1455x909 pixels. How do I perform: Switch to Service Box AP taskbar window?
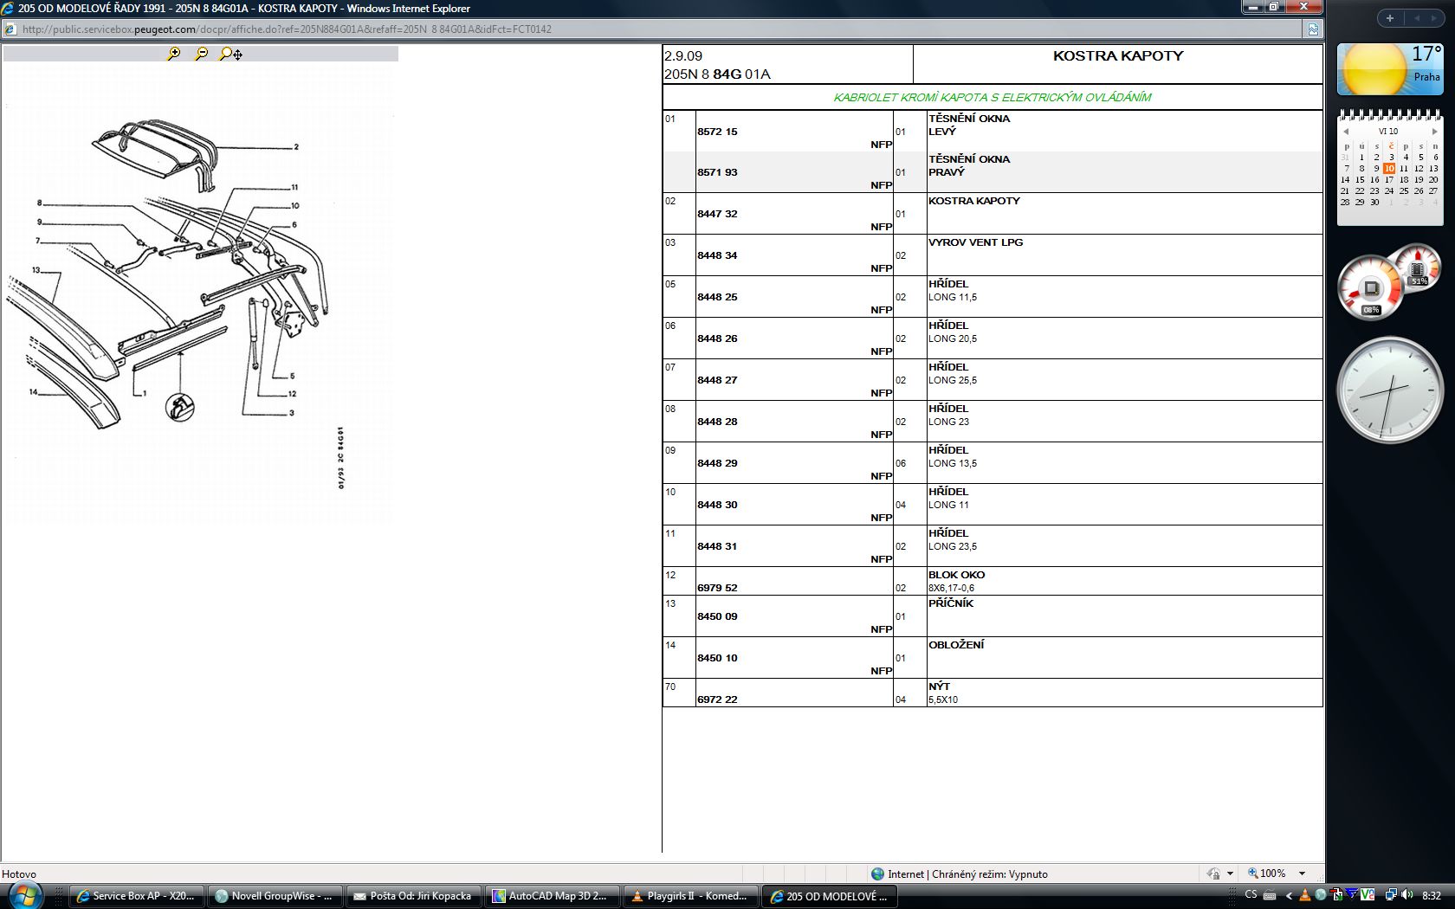136,896
